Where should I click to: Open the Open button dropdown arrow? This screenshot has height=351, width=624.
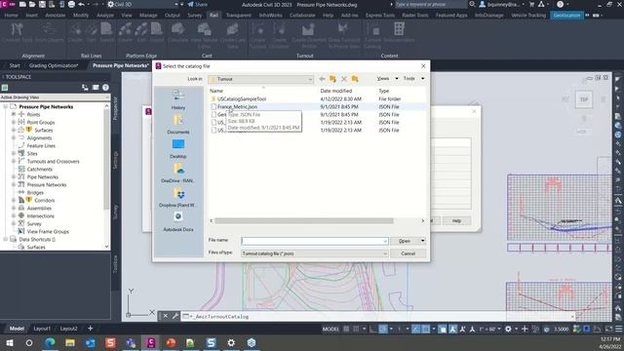(x=422, y=241)
